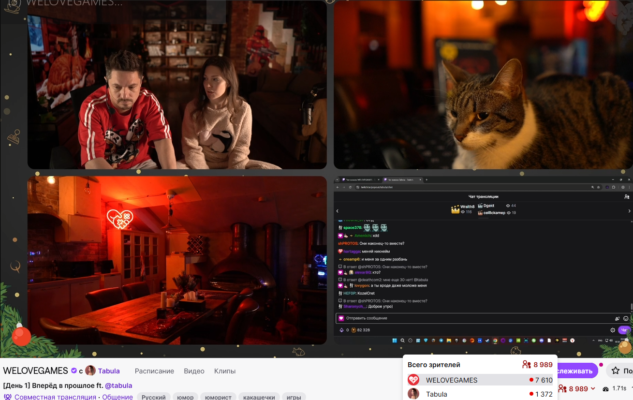Click the red-lit kitchen camera feed
The width and height of the screenshot is (633, 400).
point(177,260)
